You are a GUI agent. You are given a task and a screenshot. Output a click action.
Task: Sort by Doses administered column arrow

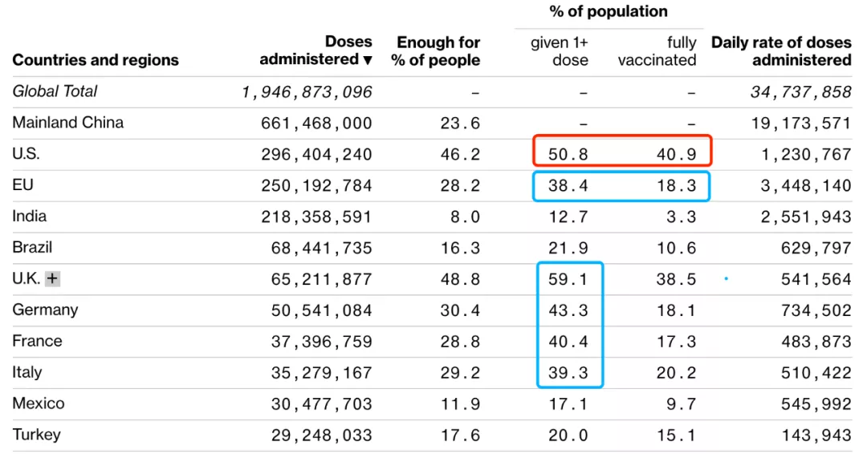[368, 60]
